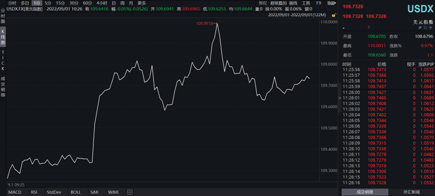Expand the 隐藏 arrow in top toolbar
The width and height of the screenshot is (435, 196).
(331, 4)
